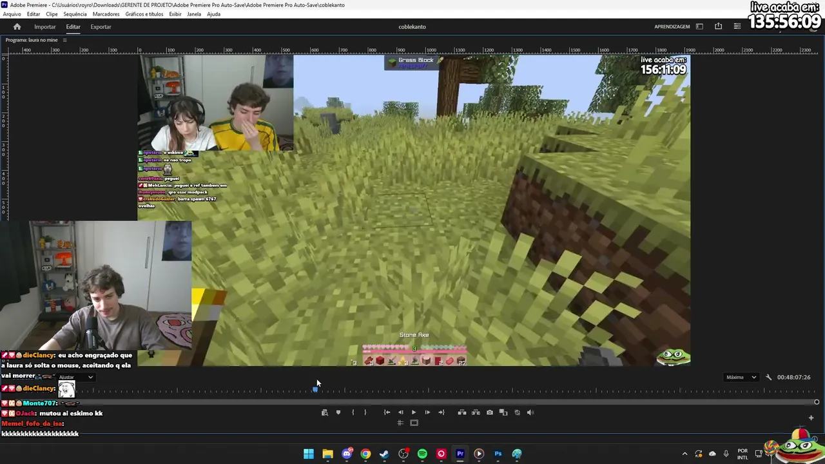This screenshot has width=825, height=464.
Task: Go to the Premiere Home screen
Action: click(17, 26)
